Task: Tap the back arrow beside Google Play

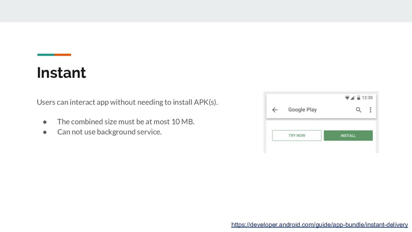Action: click(275, 110)
